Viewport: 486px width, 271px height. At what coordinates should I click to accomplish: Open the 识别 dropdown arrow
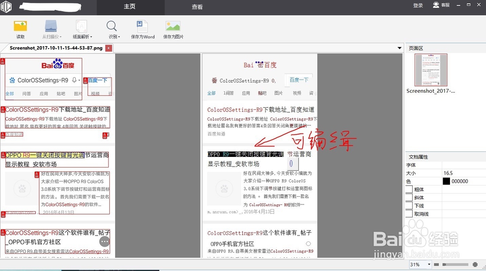pyautogui.click(x=119, y=37)
